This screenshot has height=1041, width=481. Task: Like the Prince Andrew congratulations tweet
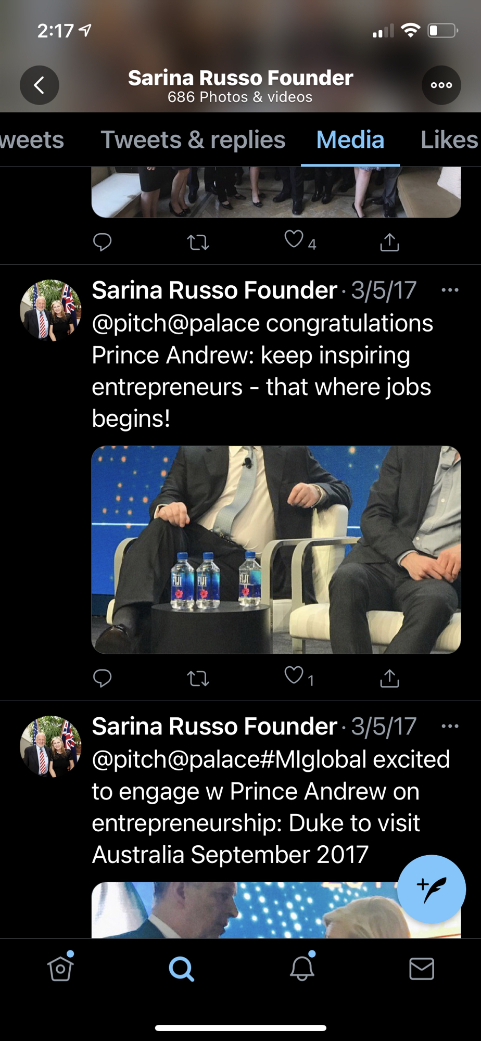pos(294,676)
